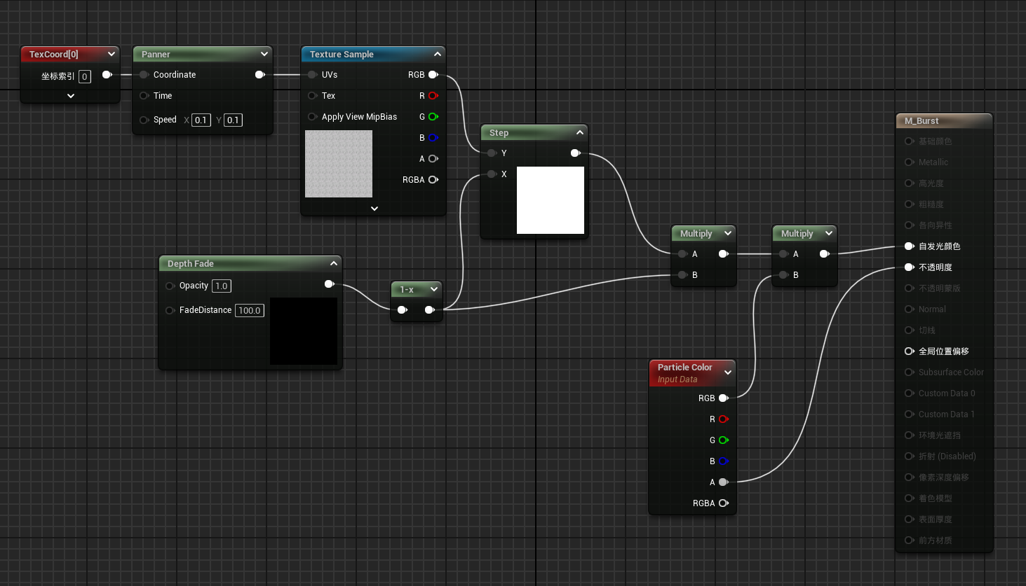The image size is (1026, 586).
Task: Click Particle Color RGBA output pin
Action: tap(723, 503)
